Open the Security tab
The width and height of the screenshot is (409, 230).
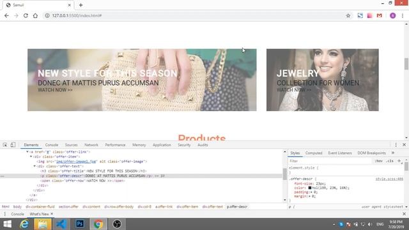(184, 145)
